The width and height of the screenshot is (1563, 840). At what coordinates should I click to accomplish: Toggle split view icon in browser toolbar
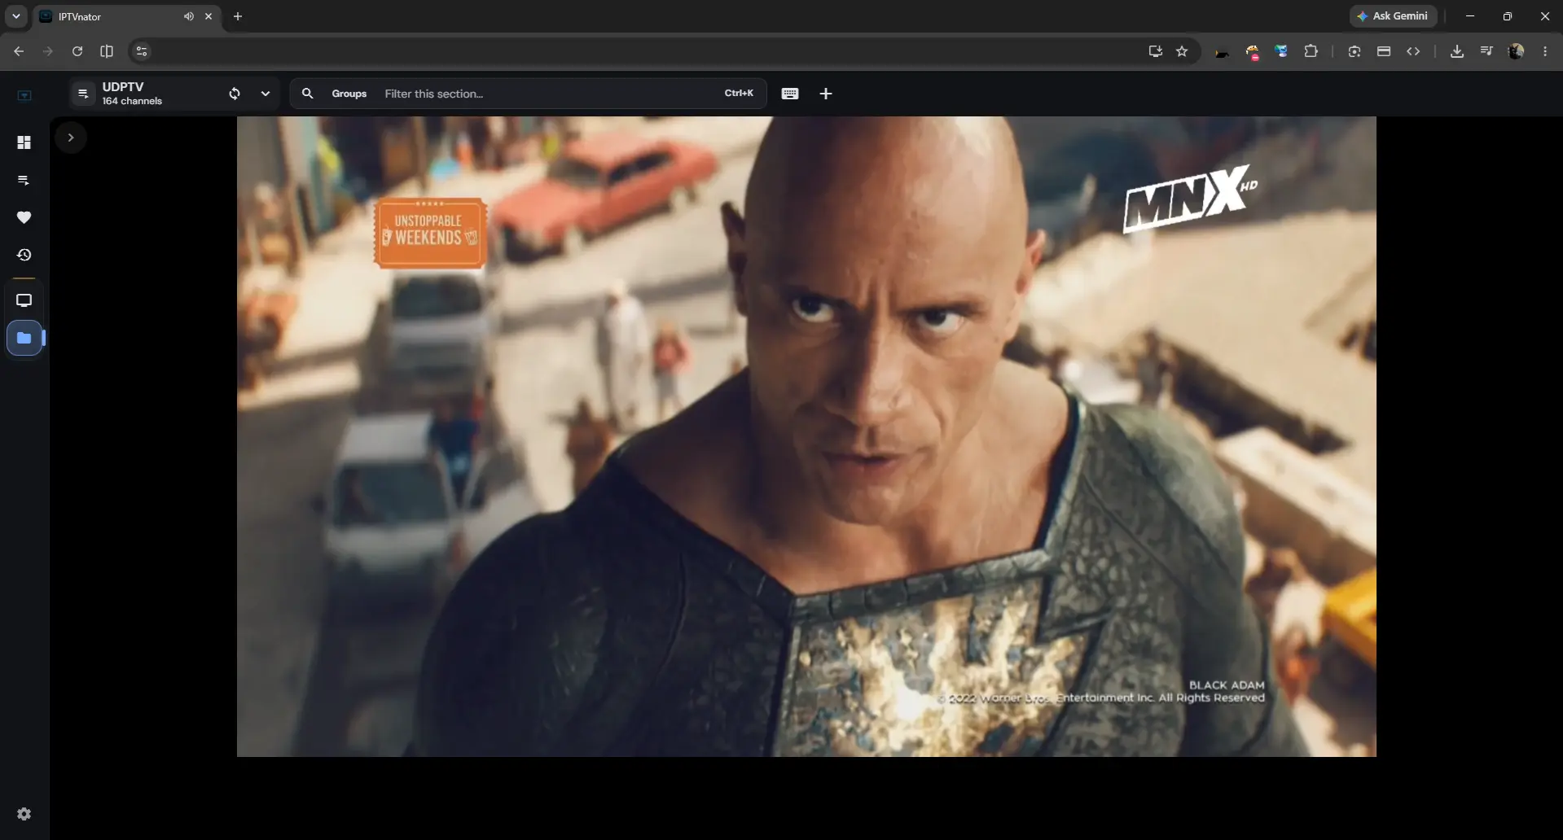pos(107,51)
